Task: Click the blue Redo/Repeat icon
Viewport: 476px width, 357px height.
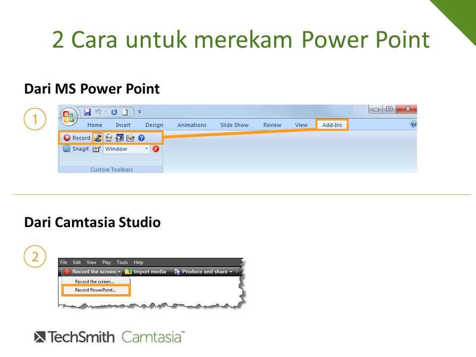Action: click(114, 112)
